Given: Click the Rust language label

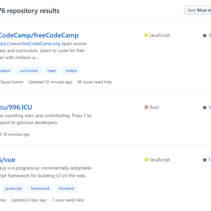Looking at the screenshot, I should click(154, 107).
